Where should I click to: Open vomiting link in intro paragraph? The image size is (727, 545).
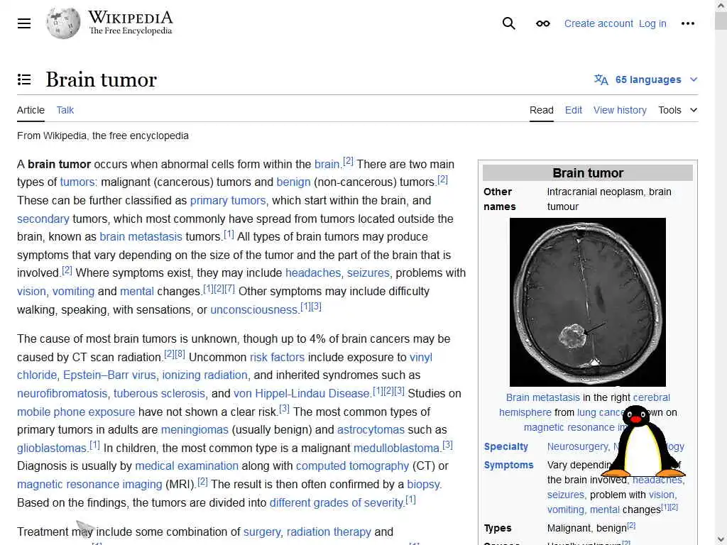73,292
